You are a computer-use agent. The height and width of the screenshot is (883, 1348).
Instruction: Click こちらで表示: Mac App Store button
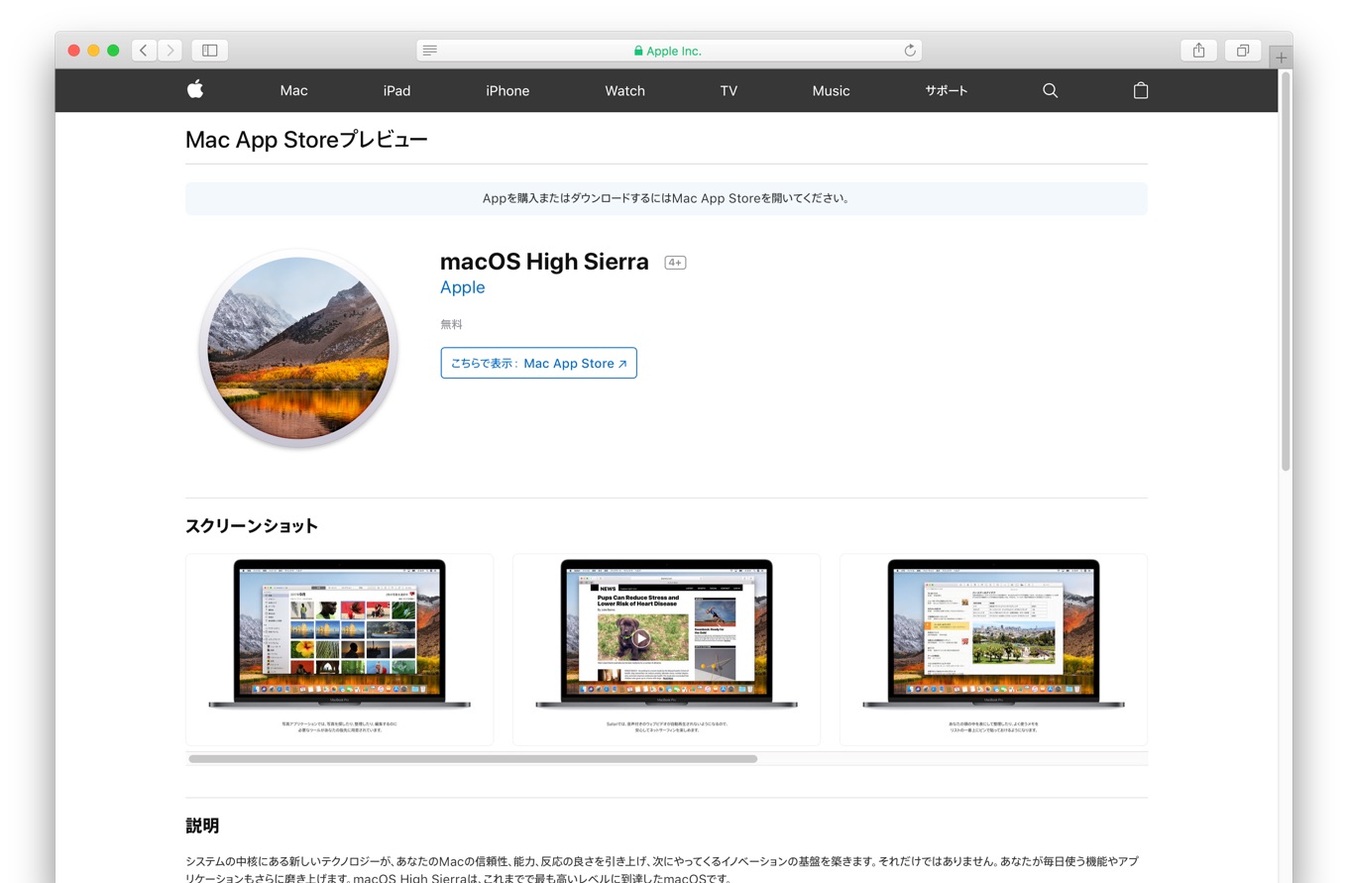pos(538,363)
